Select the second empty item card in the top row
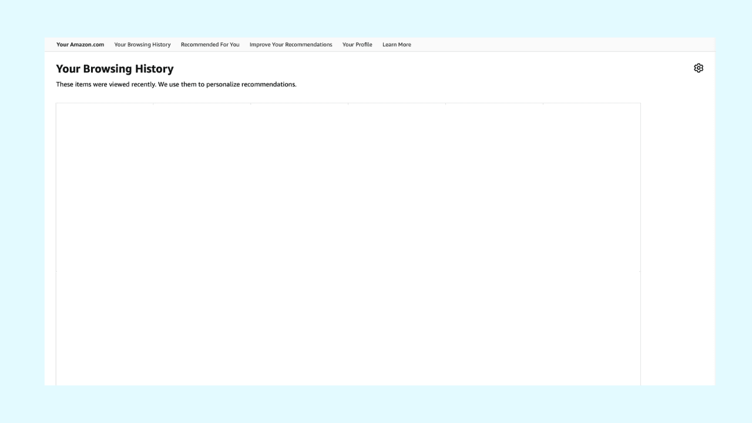The image size is (752, 423). click(202, 187)
